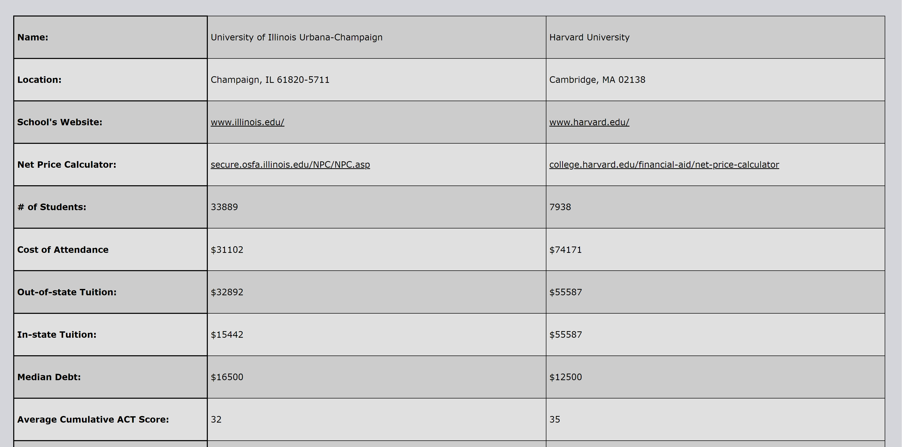Open the www.harvard.edu website link

(589, 122)
